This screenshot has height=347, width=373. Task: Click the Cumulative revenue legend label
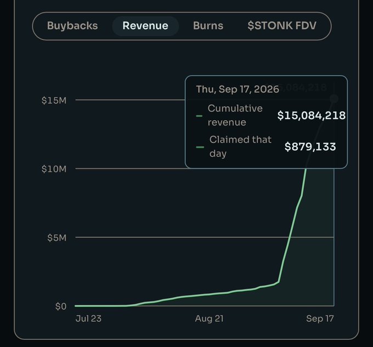click(235, 115)
